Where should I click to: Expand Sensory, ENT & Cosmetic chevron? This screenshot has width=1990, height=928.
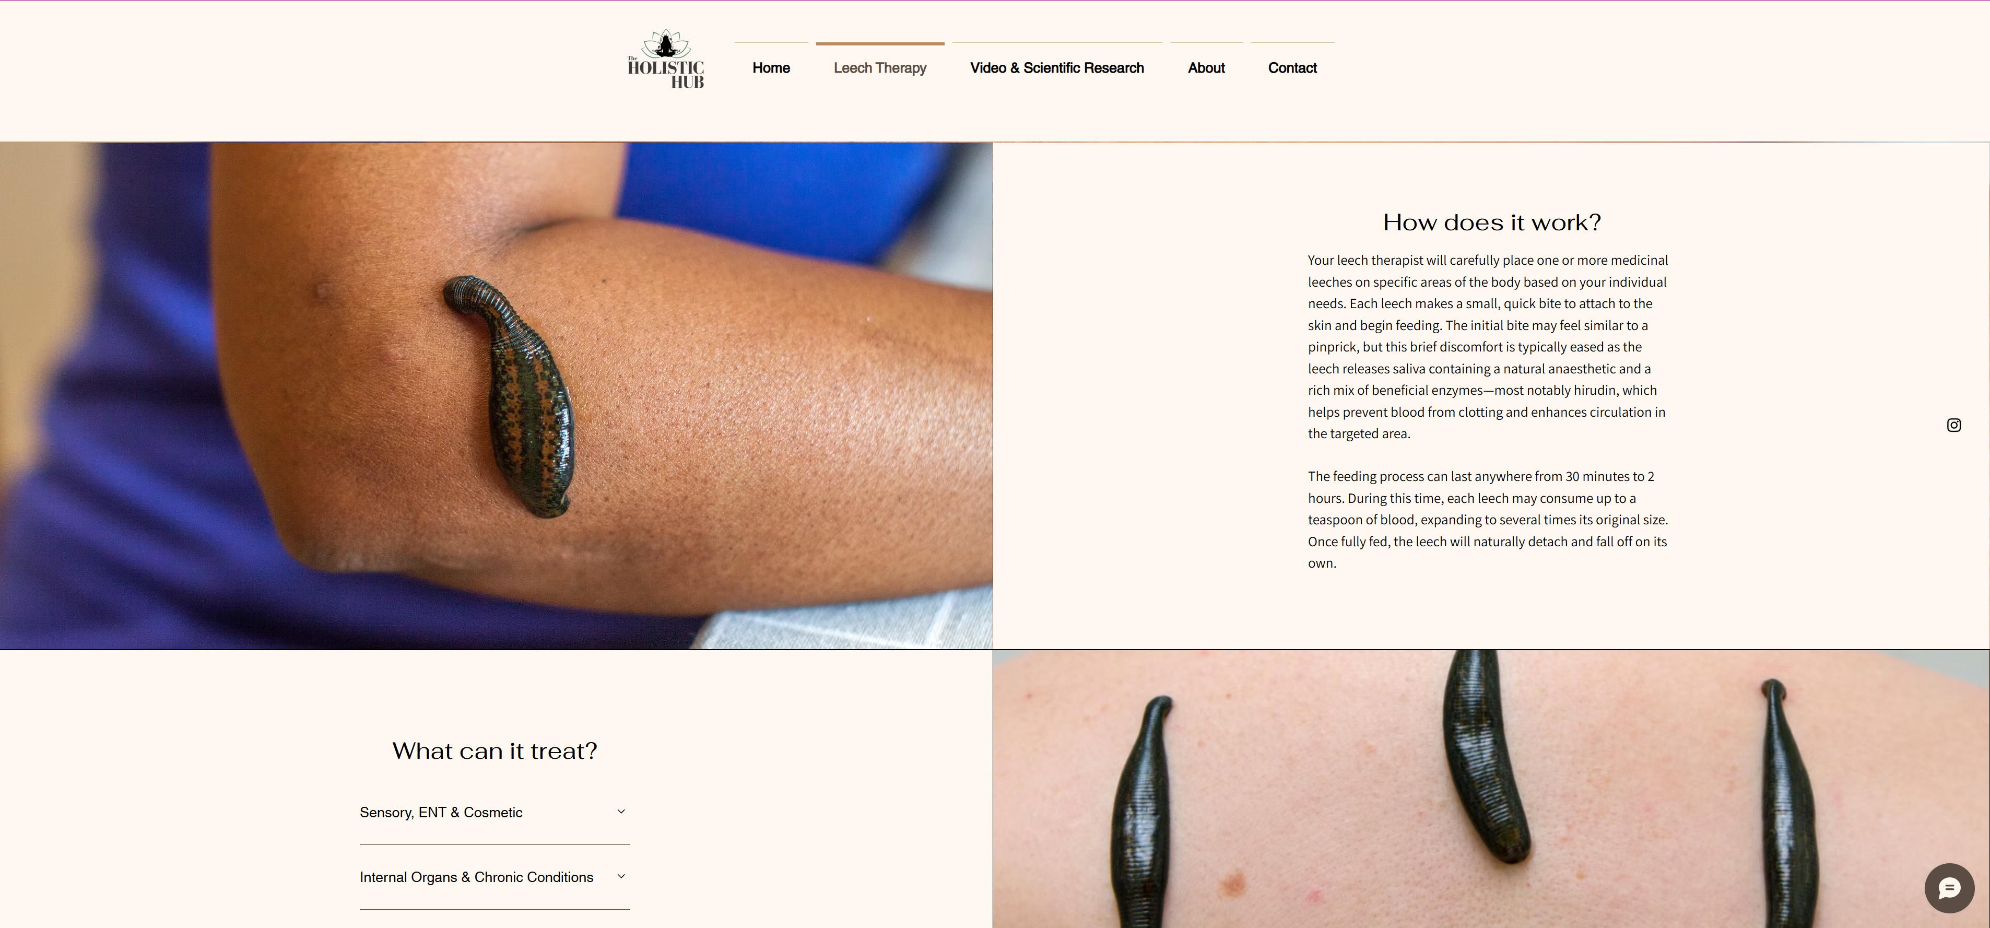click(x=621, y=812)
